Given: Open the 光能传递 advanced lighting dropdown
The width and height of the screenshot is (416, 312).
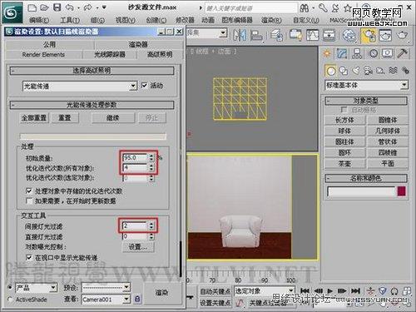Looking at the screenshot, I should pos(80,86).
